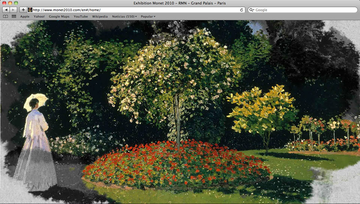Open the YouTube bookmark
This screenshot has height=204, width=360.
click(x=81, y=16)
